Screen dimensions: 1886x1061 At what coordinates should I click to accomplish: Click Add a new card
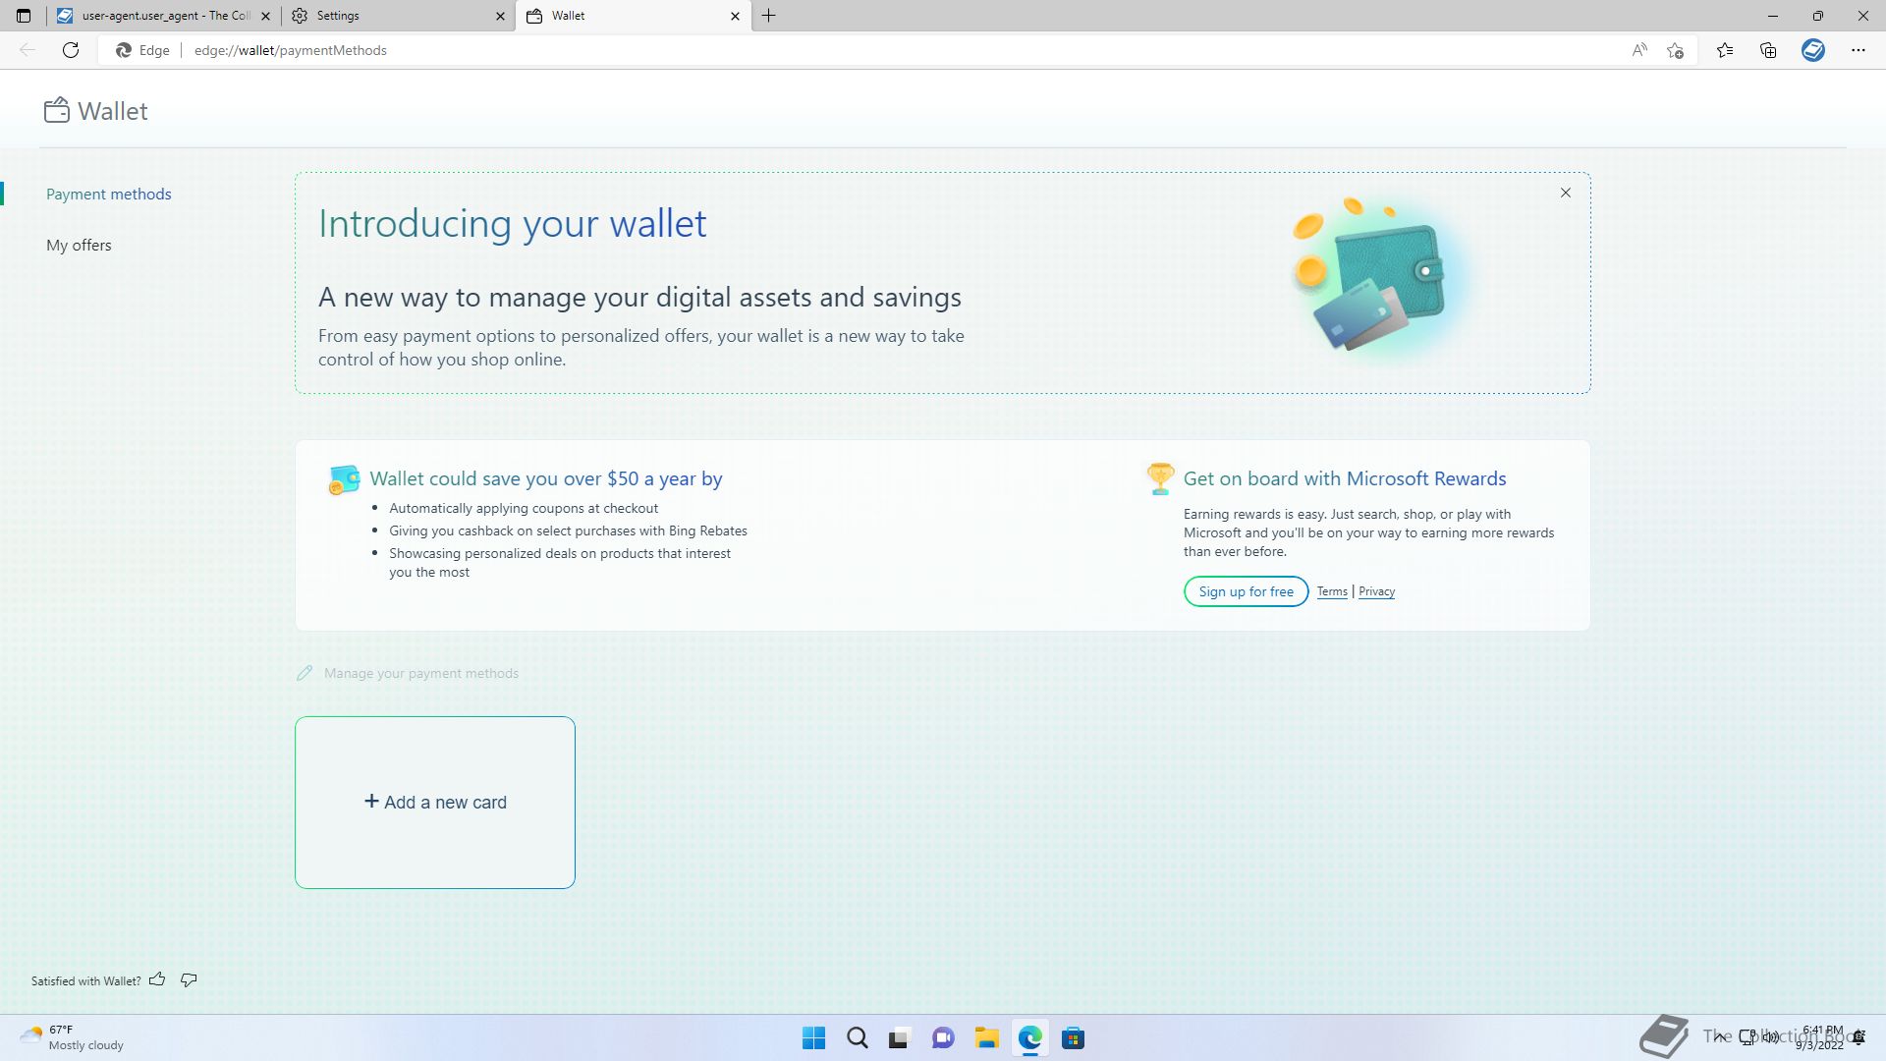tap(435, 803)
